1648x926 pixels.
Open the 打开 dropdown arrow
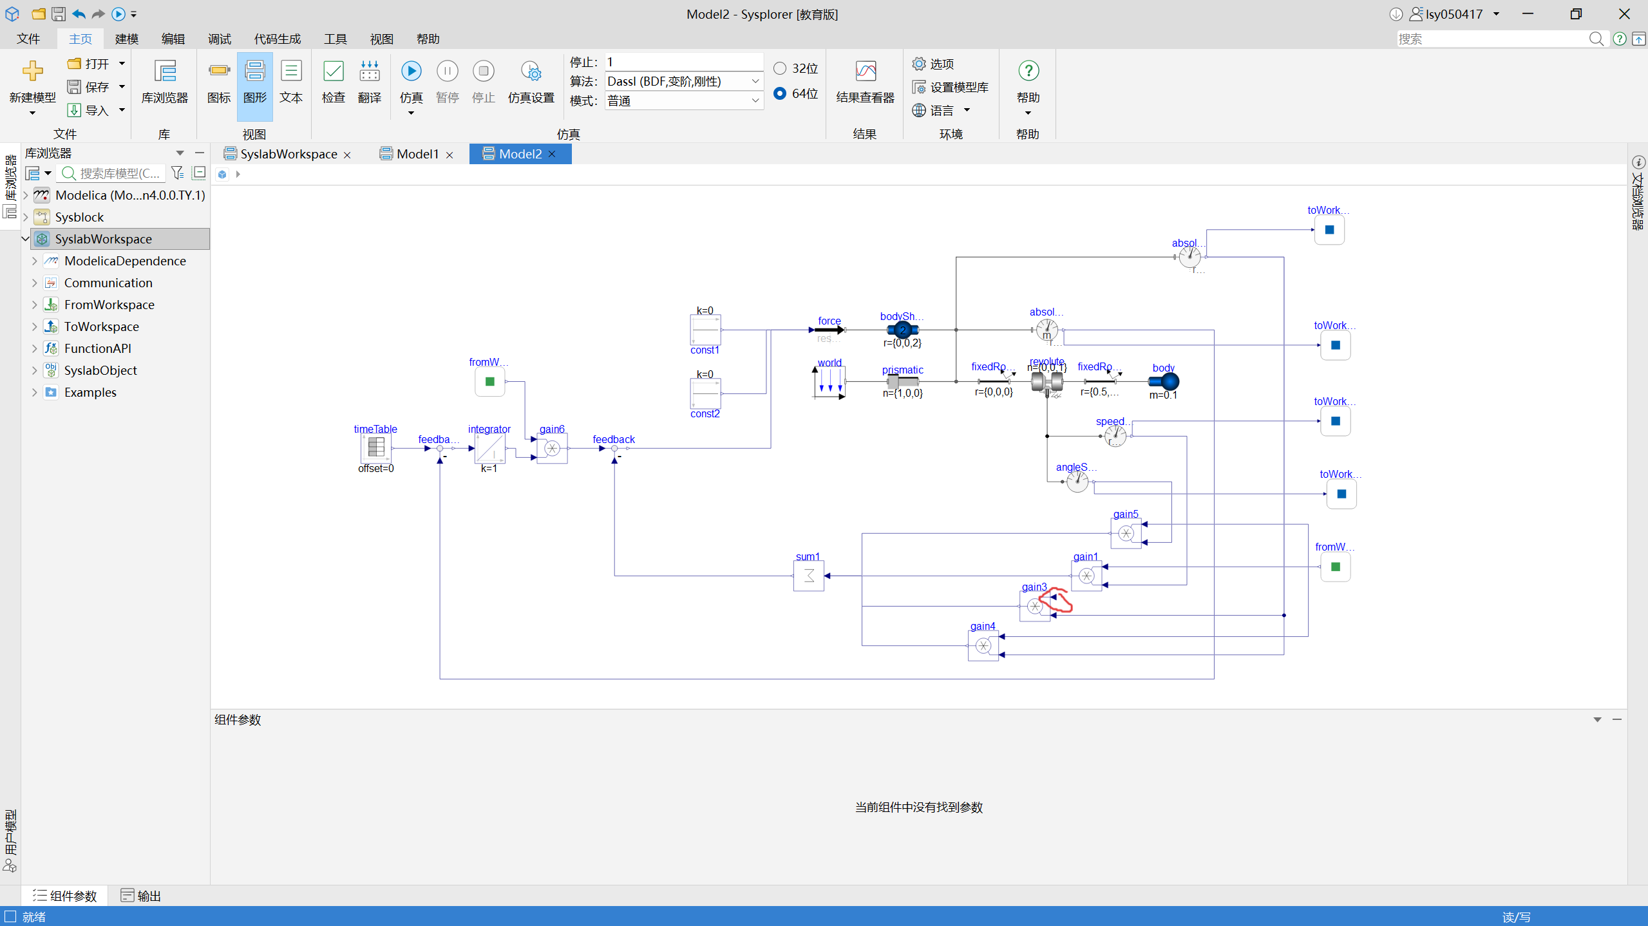(122, 64)
